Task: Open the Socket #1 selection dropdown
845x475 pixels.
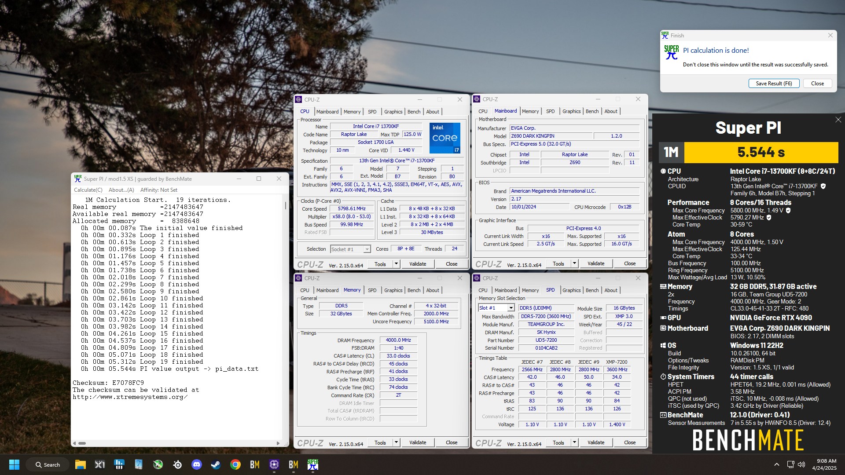Action: tap(367, 249)
